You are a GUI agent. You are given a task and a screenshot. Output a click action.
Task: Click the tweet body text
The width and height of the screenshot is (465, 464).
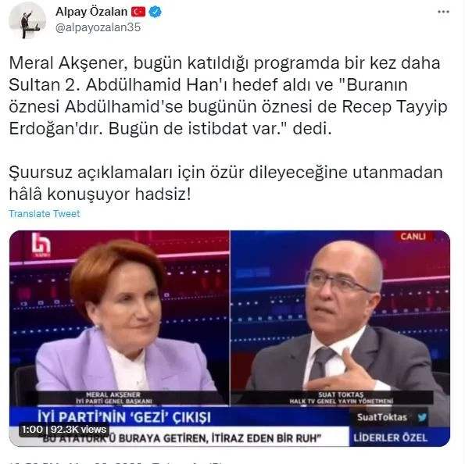pos(228,128)
